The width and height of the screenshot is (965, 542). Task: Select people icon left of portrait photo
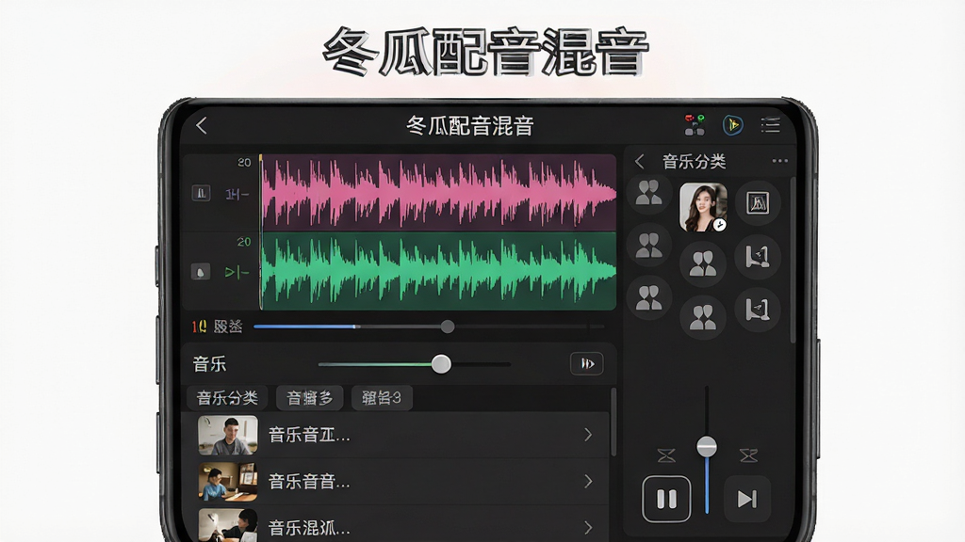tap(648, 192)
